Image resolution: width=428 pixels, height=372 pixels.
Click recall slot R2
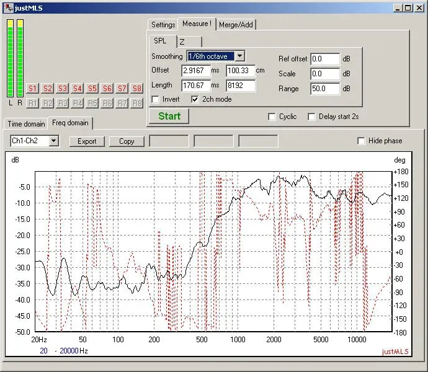point(48,104)
